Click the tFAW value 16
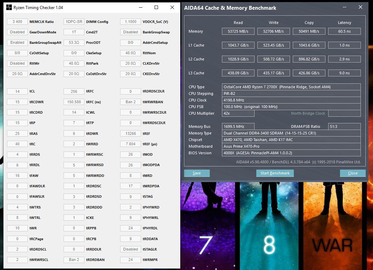 click(17, 176)
